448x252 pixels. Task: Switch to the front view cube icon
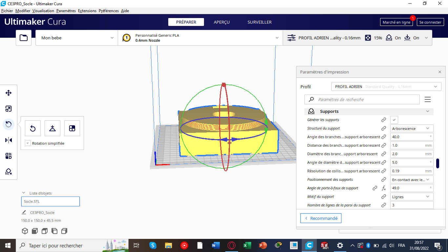tap(35, 231)
